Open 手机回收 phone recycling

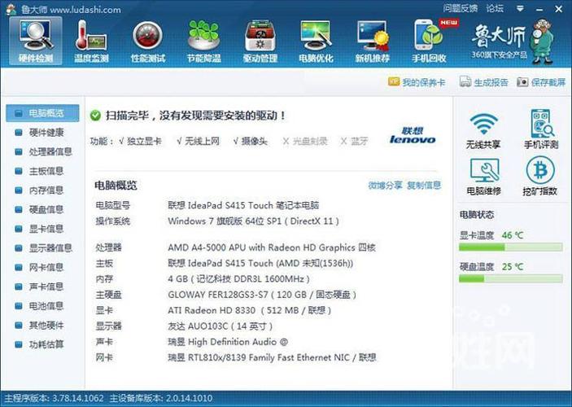click(430, 41)
